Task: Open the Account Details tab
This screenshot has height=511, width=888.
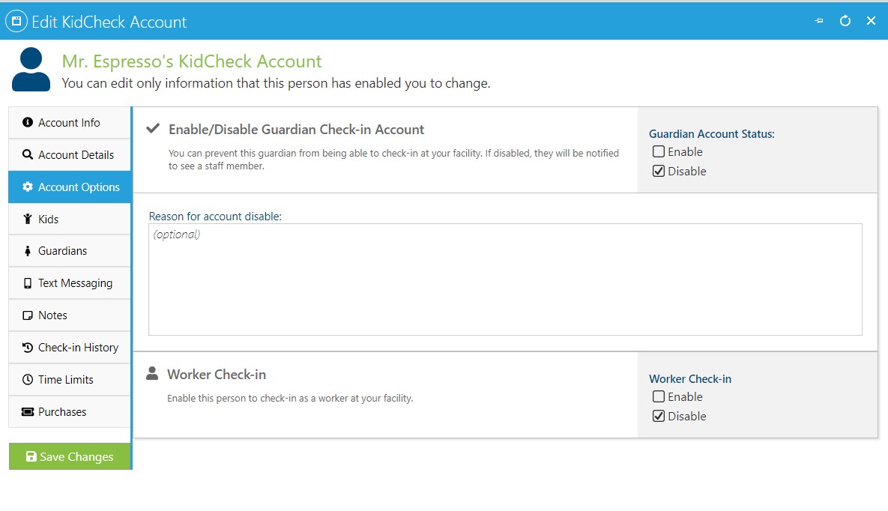Action: pos(70,154)
